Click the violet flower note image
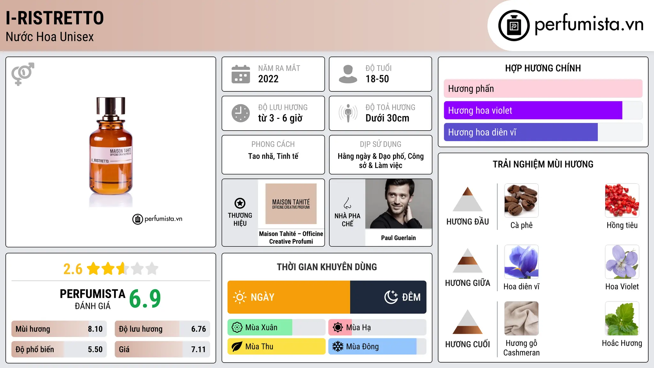 click(622, 262)
